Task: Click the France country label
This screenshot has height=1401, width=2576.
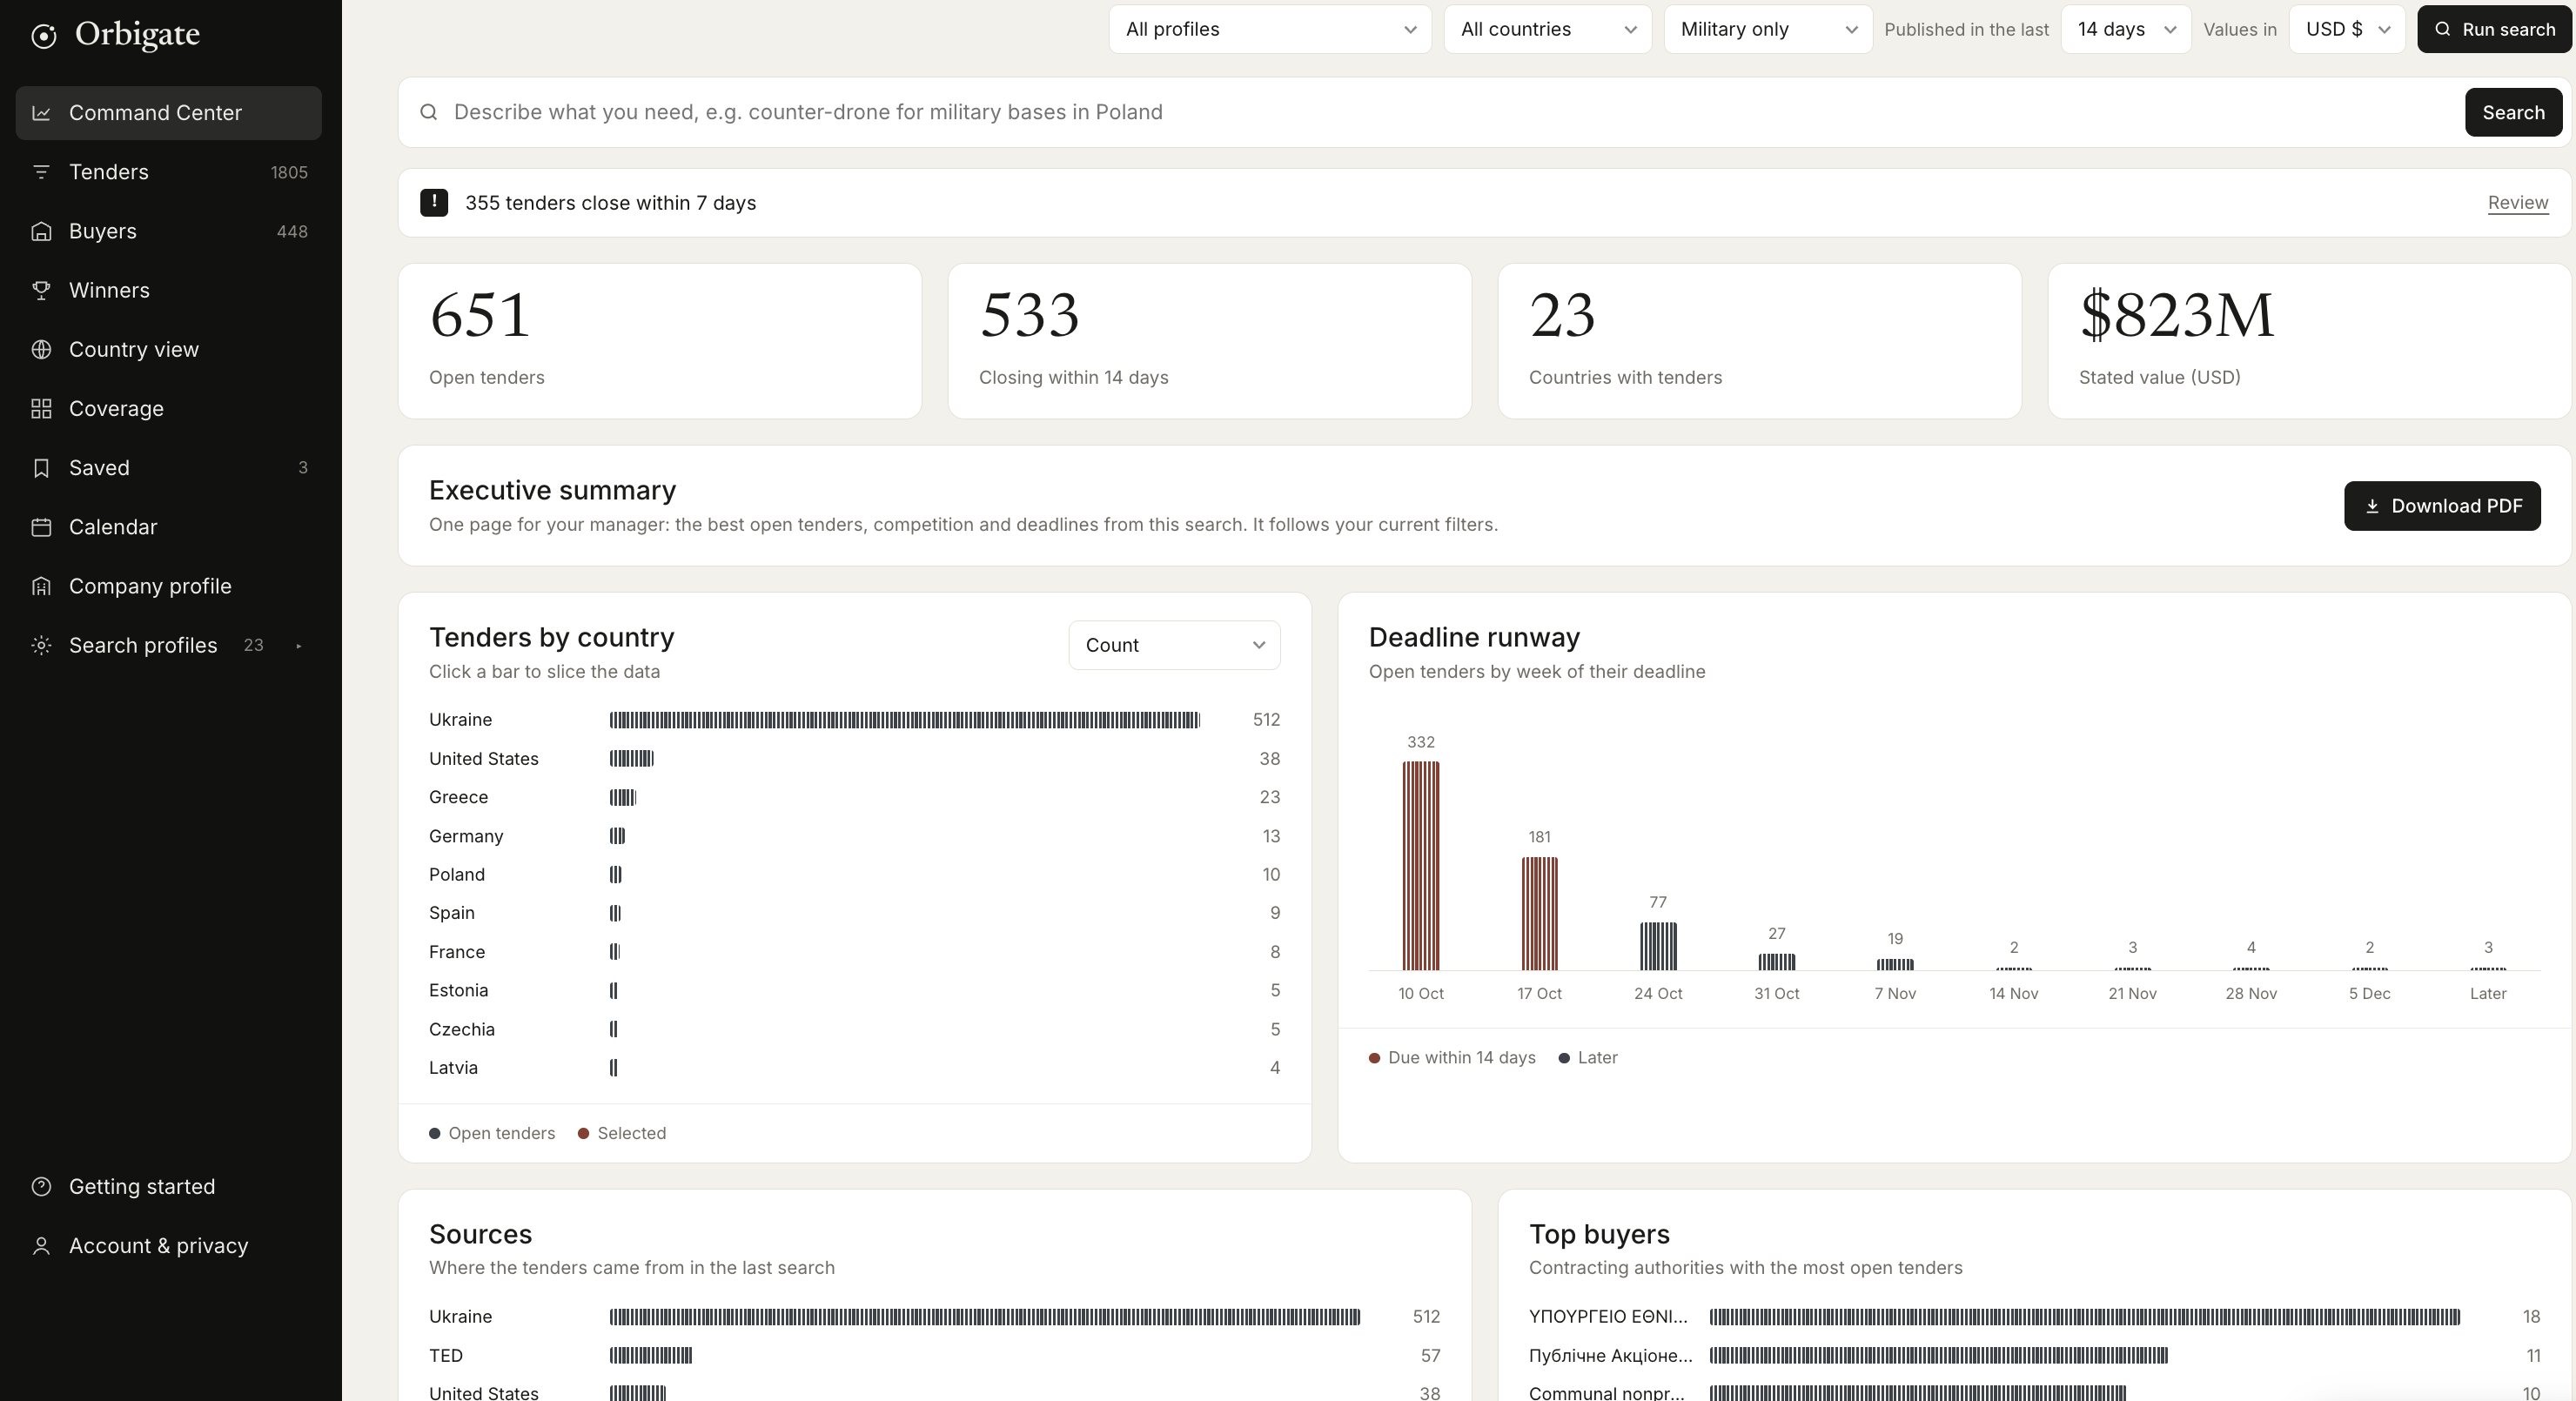Action: pos(457,952)
